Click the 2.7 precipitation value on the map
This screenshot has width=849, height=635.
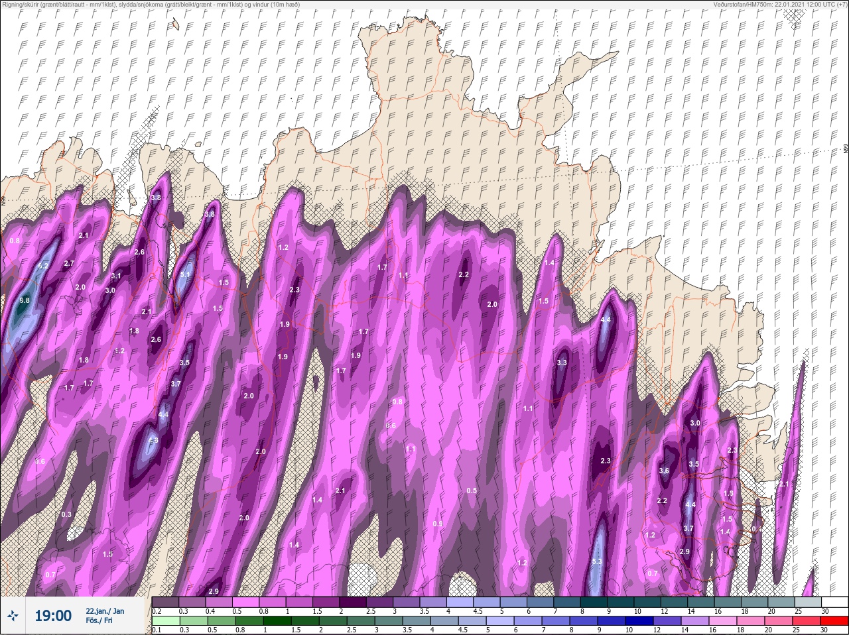click(x=69, y=263)
